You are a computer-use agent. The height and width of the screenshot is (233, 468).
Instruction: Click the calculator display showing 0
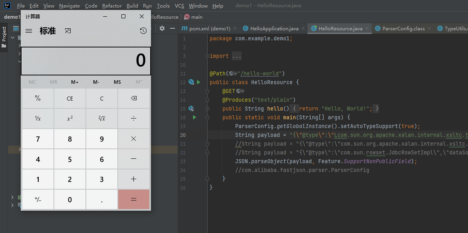pyautogui.click(x=86, y=61)
